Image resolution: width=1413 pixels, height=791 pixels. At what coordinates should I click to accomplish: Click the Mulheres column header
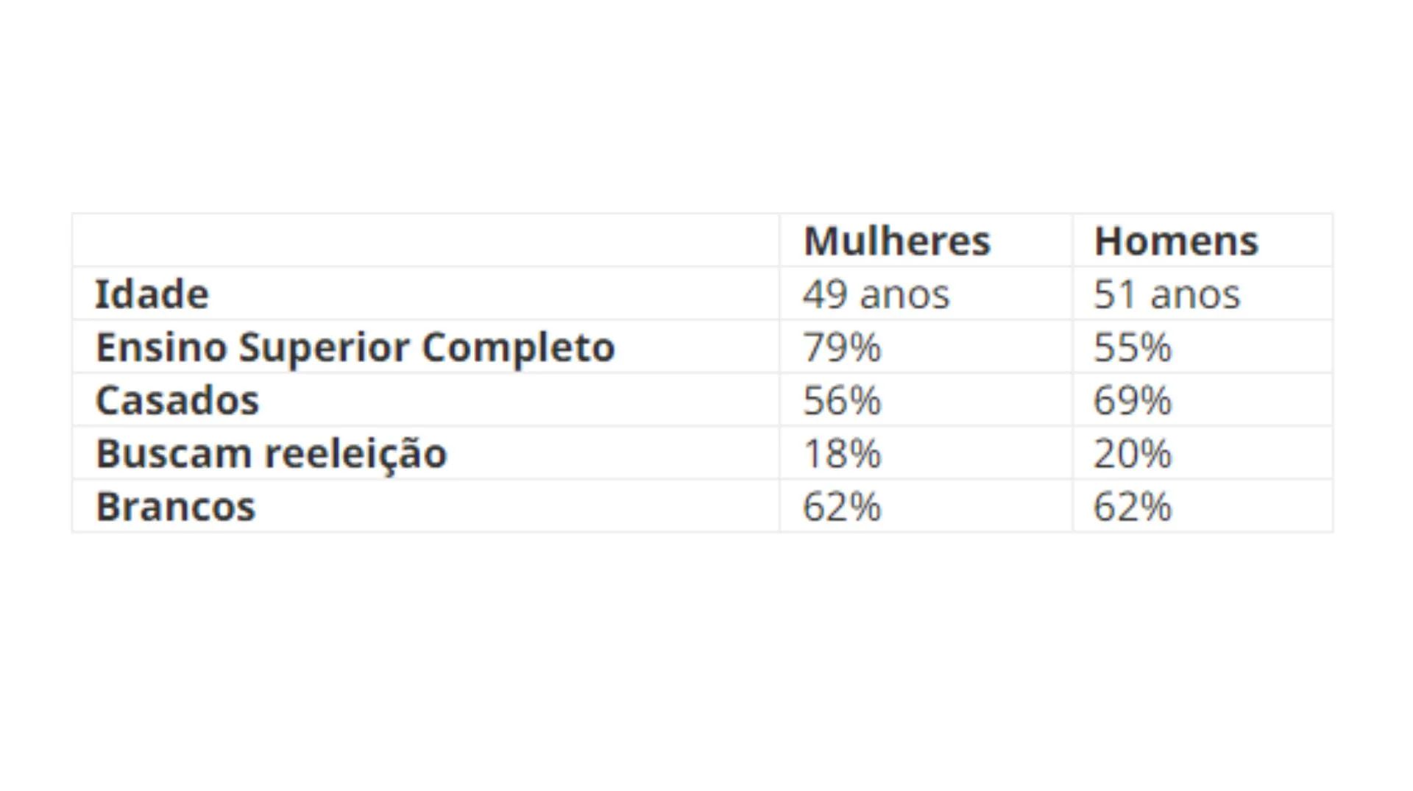(896, 241)
